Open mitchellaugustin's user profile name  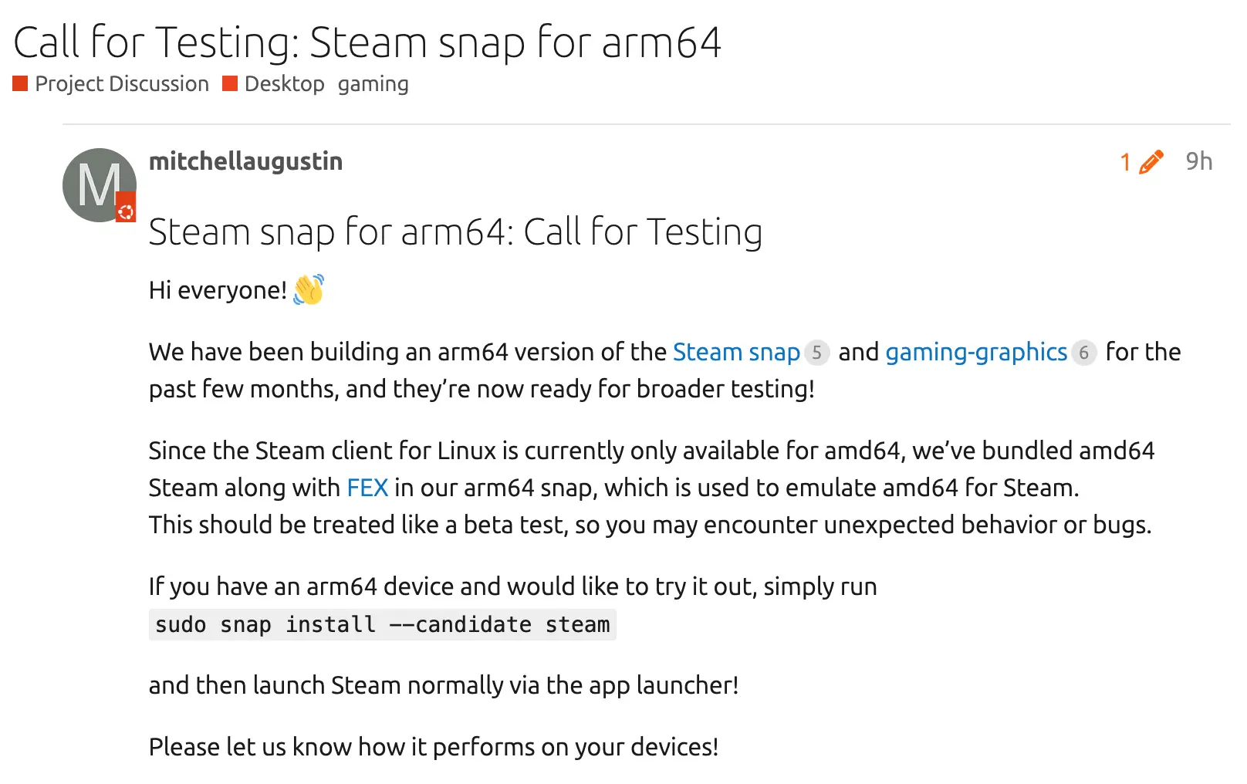pos(245,161)
